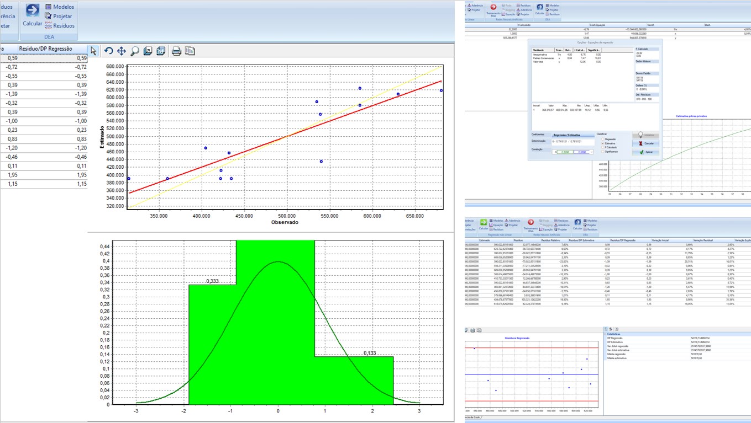Open Equação under Redes Neurais, options window
The height and width of the screenshot is (423, 751).
(x=508, y=14)
